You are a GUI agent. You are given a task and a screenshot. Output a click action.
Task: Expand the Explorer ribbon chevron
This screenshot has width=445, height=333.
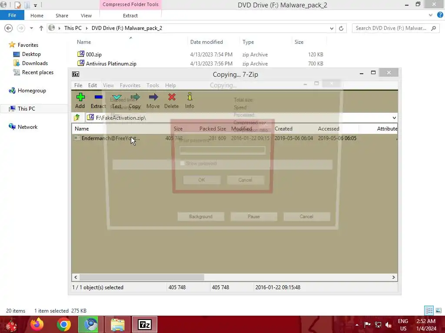pos(431,15)
